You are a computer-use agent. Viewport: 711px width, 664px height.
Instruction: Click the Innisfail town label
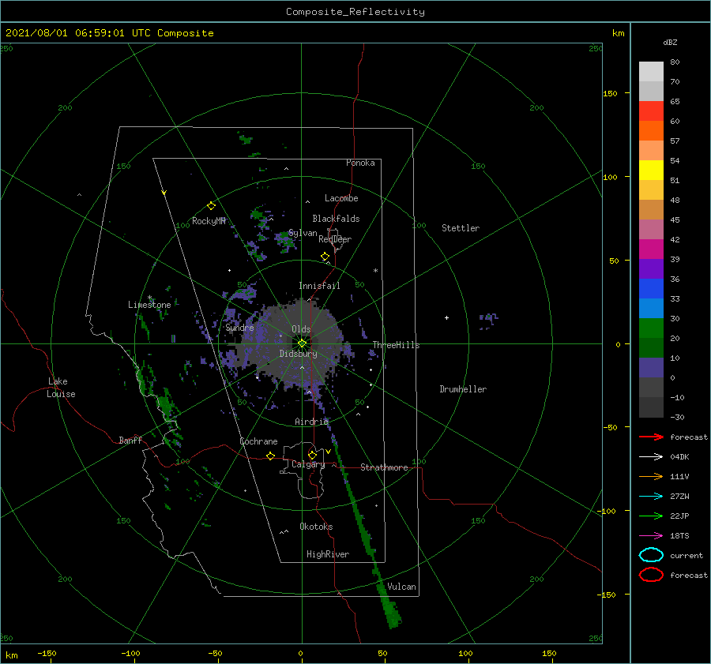tap(319, 286)
